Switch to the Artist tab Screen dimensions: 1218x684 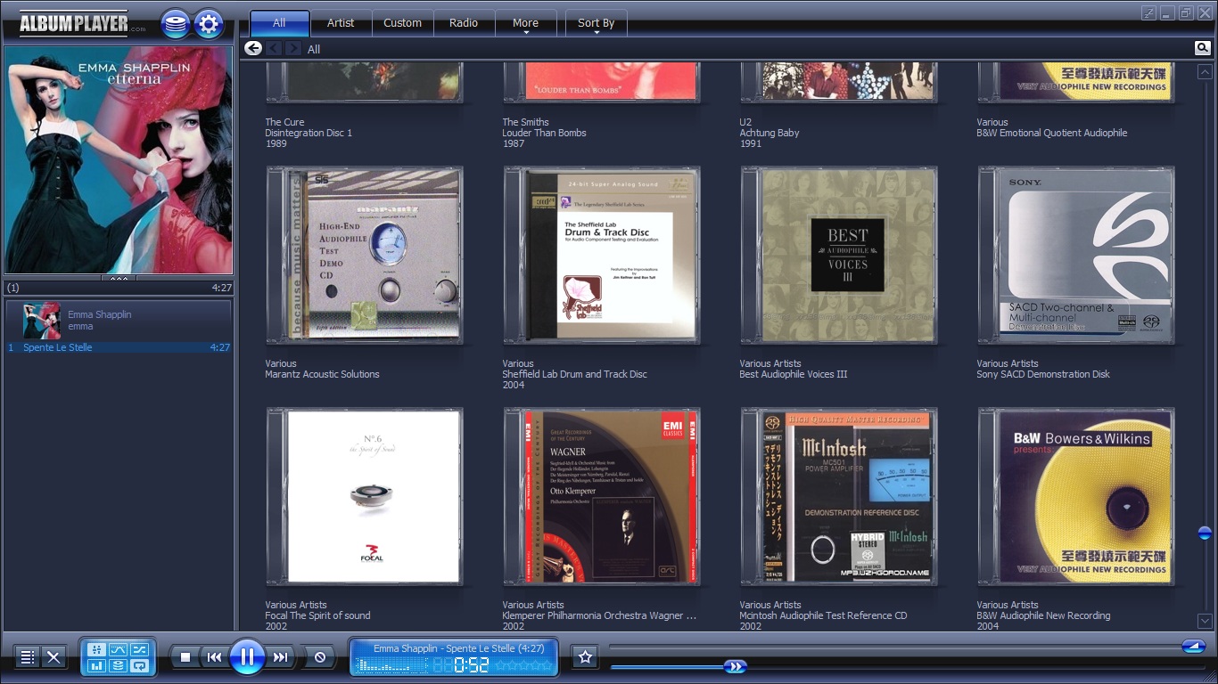point(341,23)
